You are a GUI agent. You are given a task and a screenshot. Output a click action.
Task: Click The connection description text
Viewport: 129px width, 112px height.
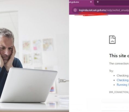[119, 63]
